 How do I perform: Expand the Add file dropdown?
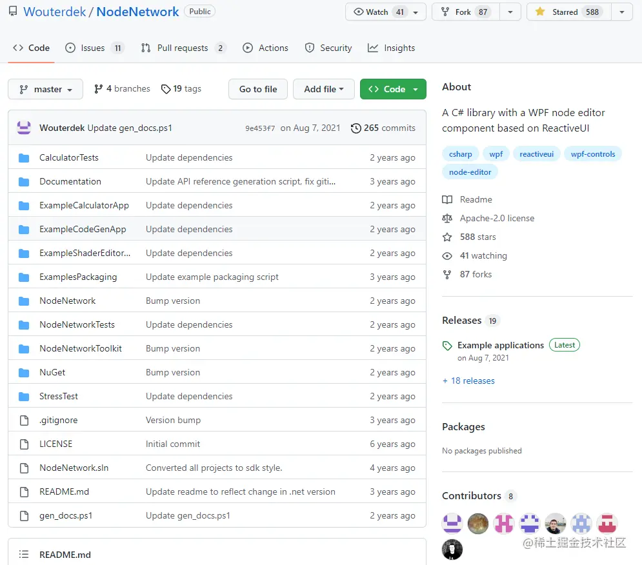point(323,89)
